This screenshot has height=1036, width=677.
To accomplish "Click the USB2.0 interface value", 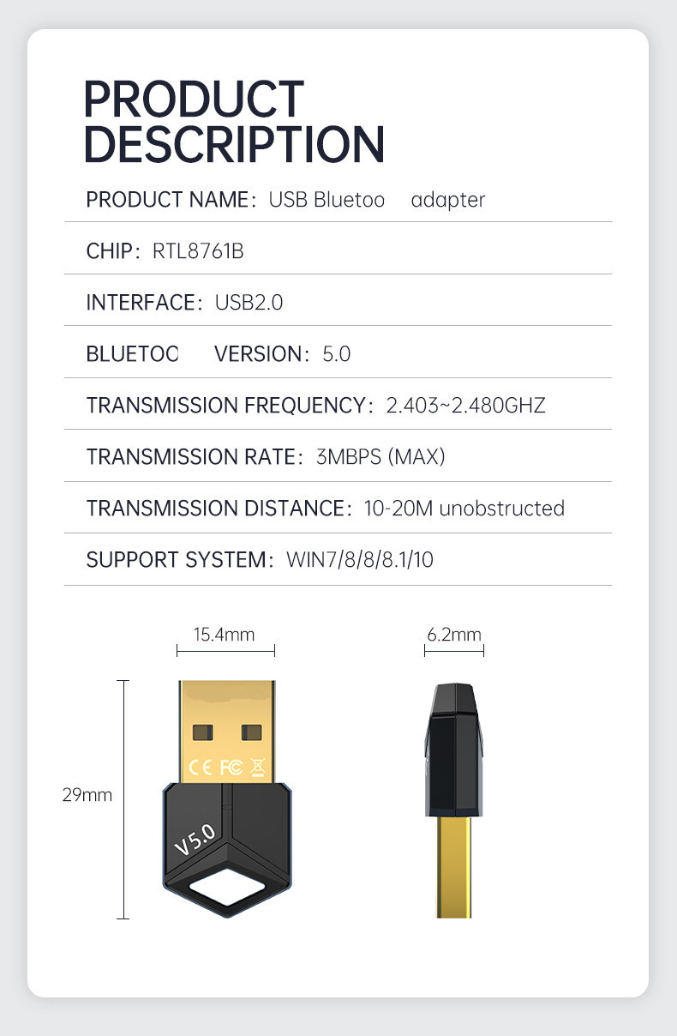I will (249, 303).
